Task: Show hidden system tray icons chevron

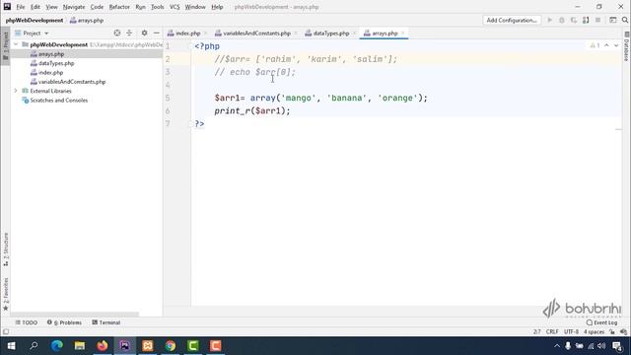Action: pos(557,346)
